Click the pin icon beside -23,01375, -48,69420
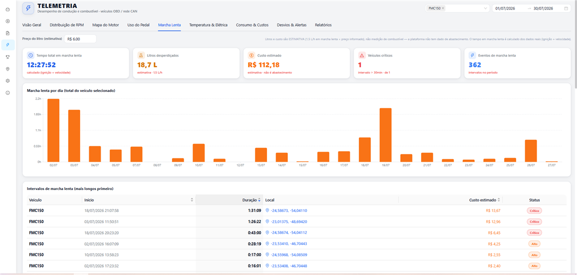 tap(267, 221)
